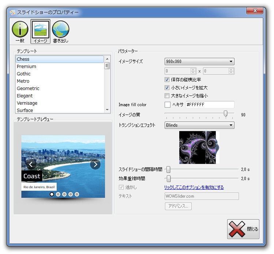Click the WOW Slider icon in title bar
Screen dimensions: 274x254
pyautogui.click(x=12, y=12)
